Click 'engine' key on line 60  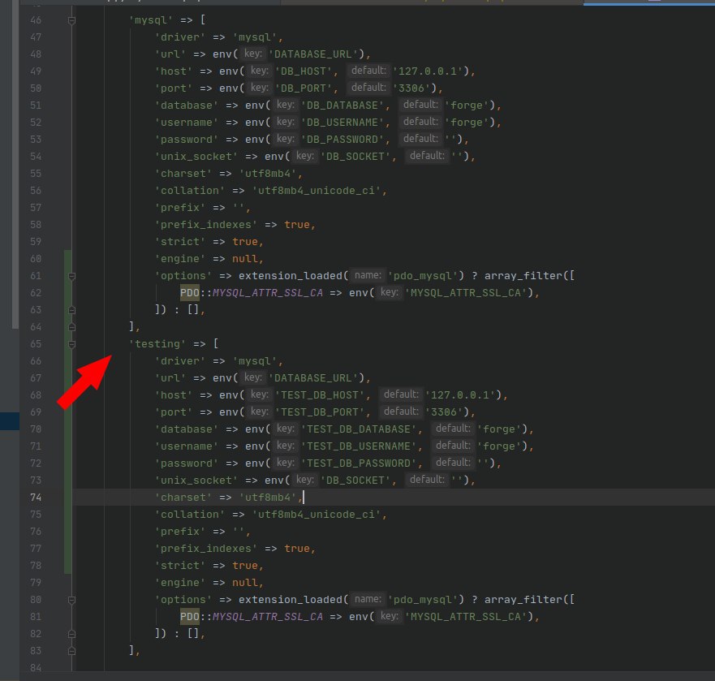click(x=179, y=259)
